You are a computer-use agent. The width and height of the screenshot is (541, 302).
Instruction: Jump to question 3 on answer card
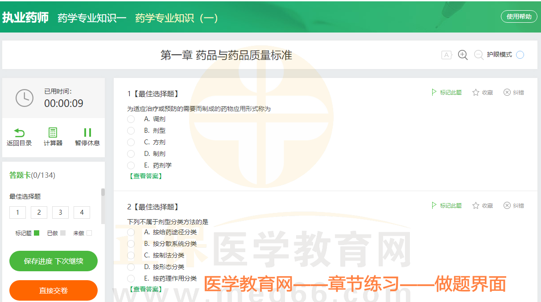click(x=60, y=212)
